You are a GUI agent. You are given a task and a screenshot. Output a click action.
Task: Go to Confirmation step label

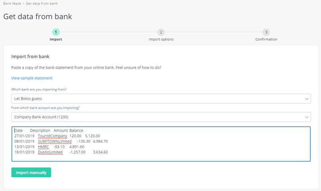[266, 39]
